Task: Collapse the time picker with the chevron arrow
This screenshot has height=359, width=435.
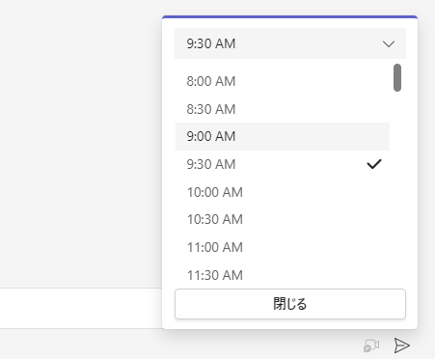Action: pos(389,43)
